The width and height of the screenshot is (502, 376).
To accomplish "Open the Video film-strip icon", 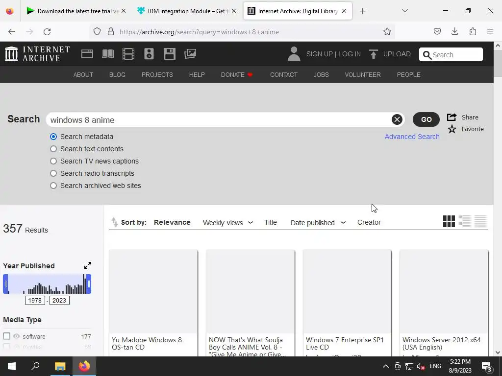I will [x=128, y=54].
